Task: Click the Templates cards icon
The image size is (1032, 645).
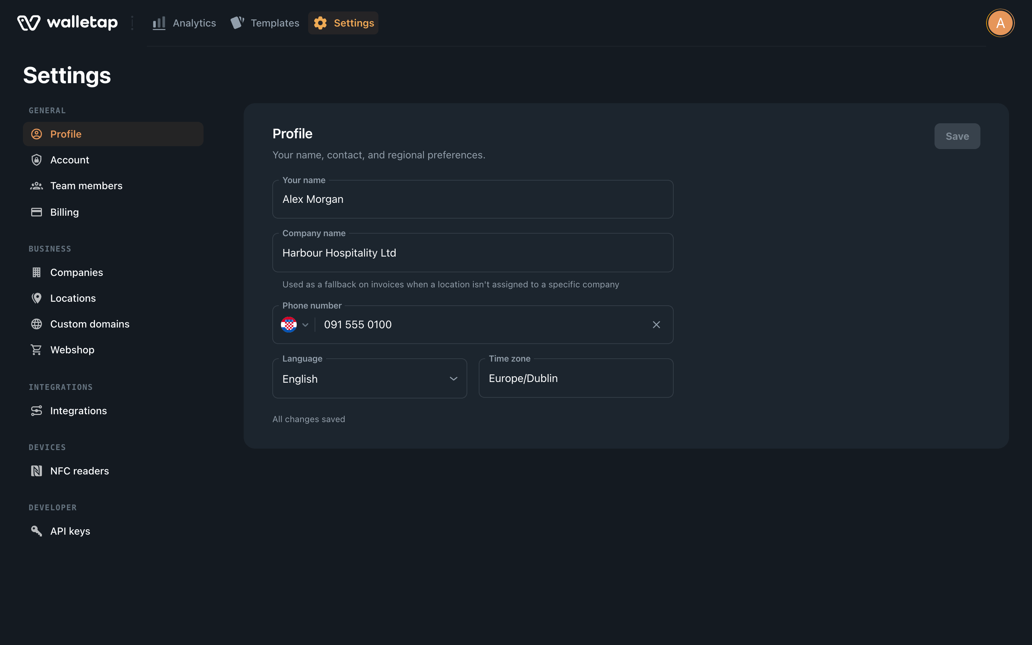Action: pyautogui.click(x=237, y=23)
